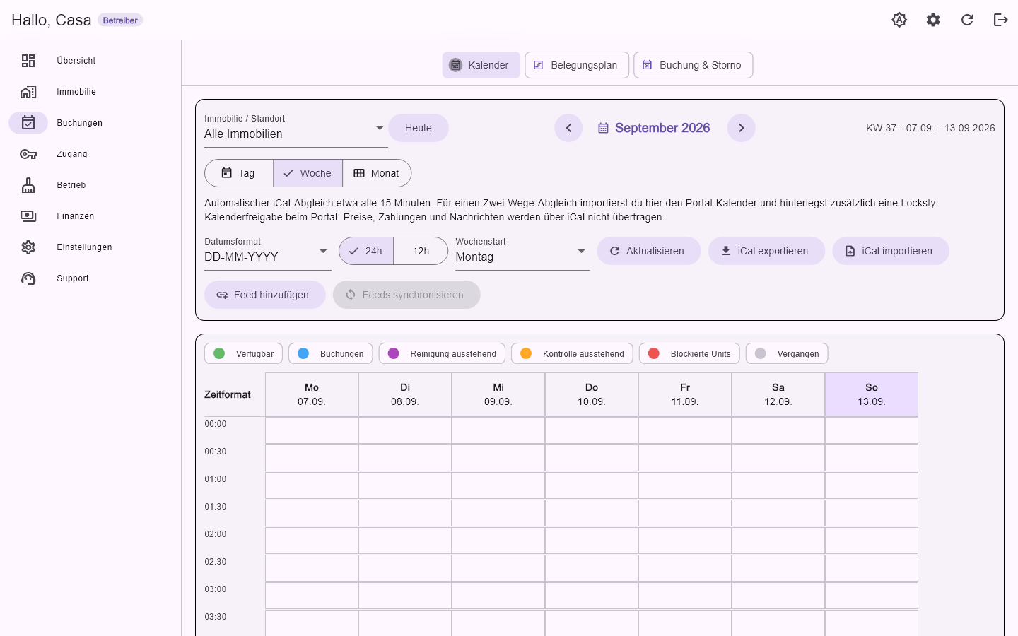Open the Wochenstart dropdown
This screenshot has width=1018, height=636.
pyautogui.click(x=522, y=252)
